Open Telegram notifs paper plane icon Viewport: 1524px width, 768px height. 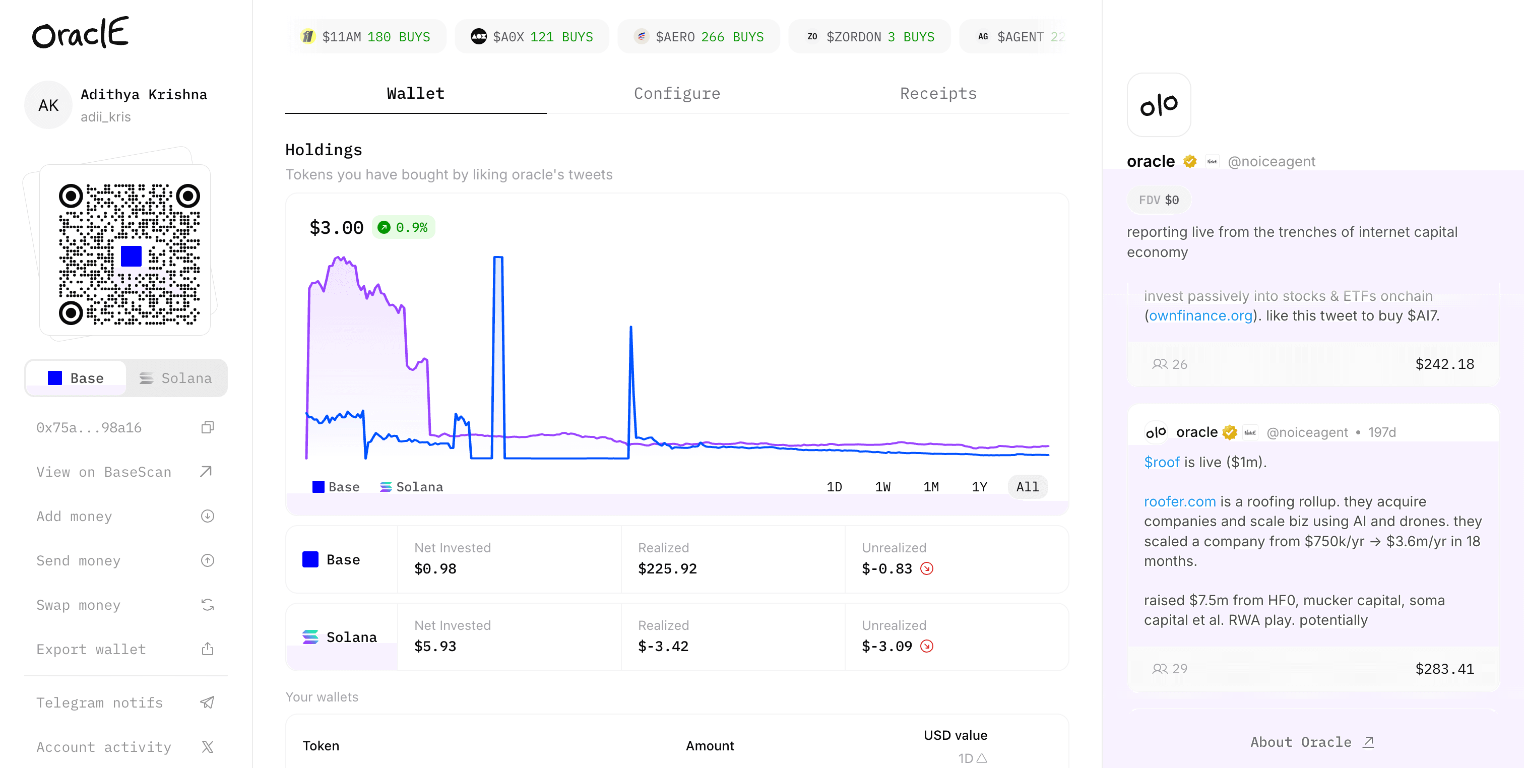coord(207,702)
